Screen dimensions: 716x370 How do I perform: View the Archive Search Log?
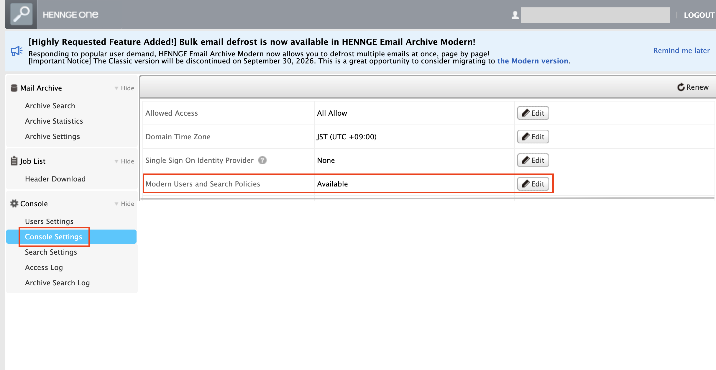click(x=58, y=283)
